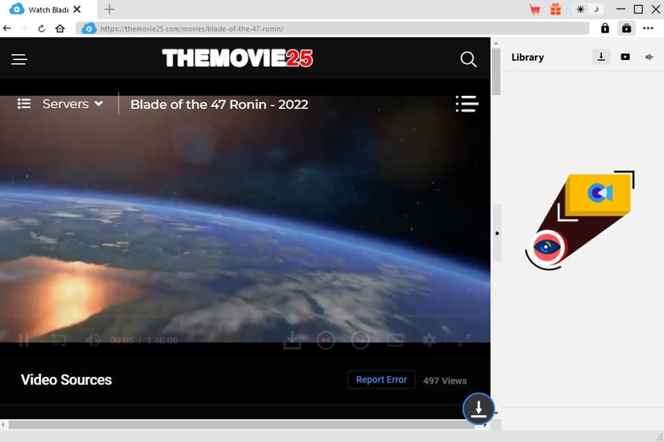The width and height of the screenshot is (664, 442).
Task: Open the three-dot more options menu
Action: click(x=647, y=28)
